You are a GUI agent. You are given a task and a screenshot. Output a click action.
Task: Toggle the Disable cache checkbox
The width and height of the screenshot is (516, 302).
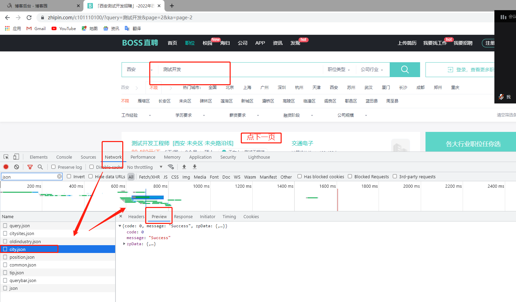click(92, 167)
